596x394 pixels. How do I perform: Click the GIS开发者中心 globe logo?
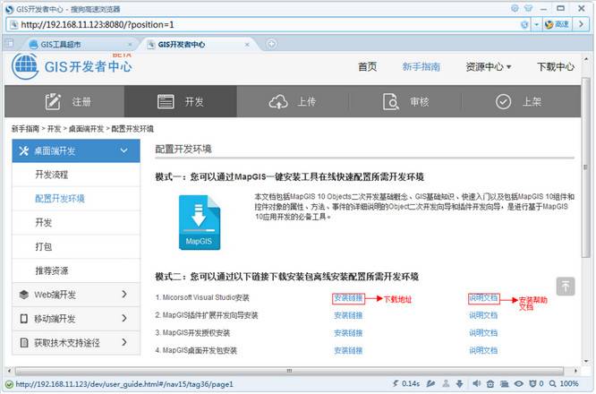click(25, 66)
